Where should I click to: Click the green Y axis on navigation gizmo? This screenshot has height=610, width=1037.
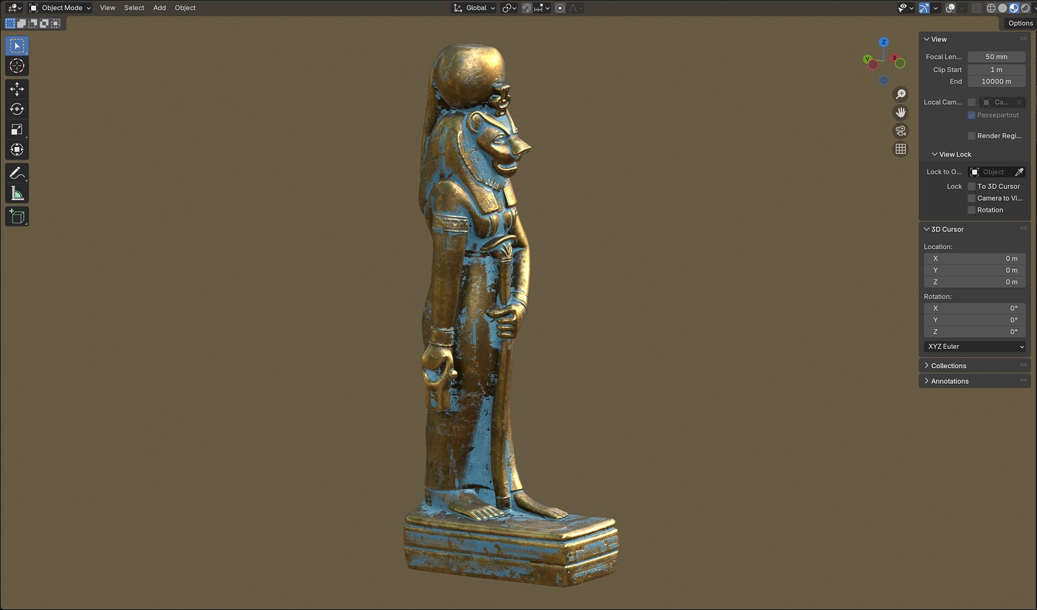click(867, 59)
